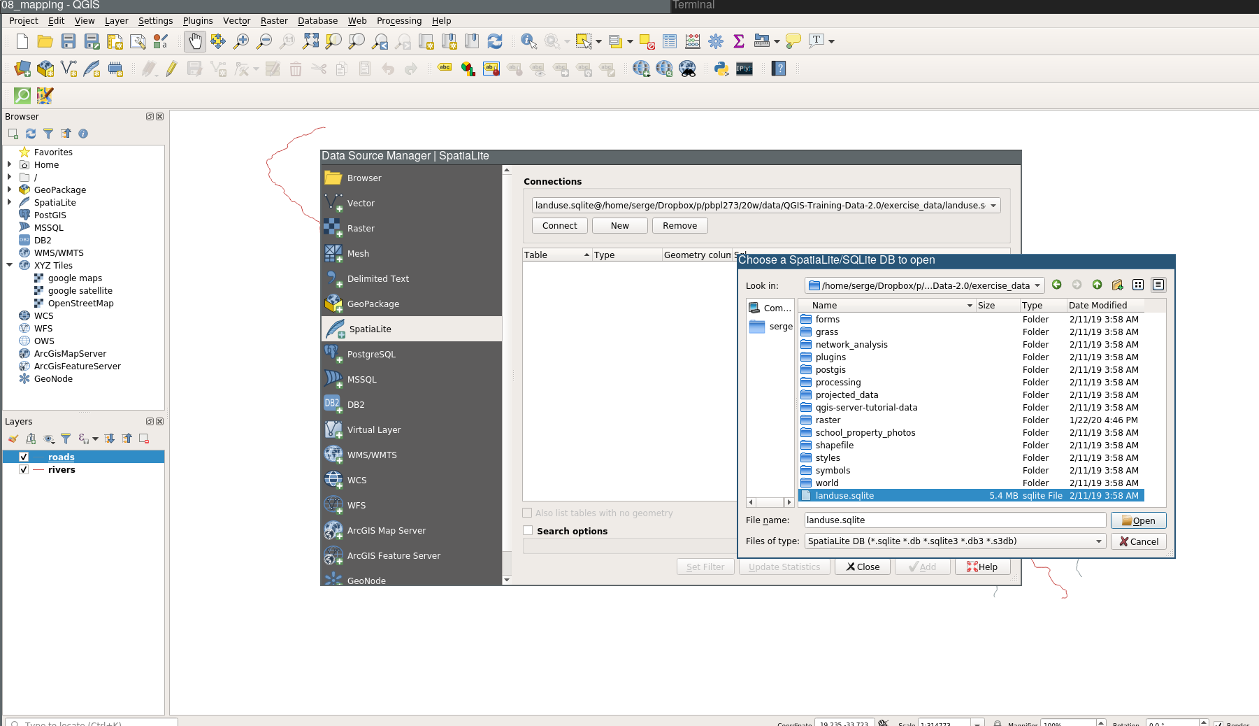The width and height of the screenshot is (1259, 726).
Task: Click the Connect button
Action: [x=559, y=225]
